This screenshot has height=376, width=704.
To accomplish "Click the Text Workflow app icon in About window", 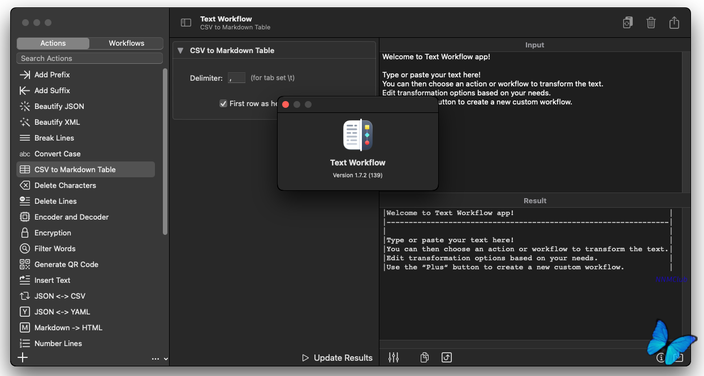I will pyautogui.click(x=358, y=135).
